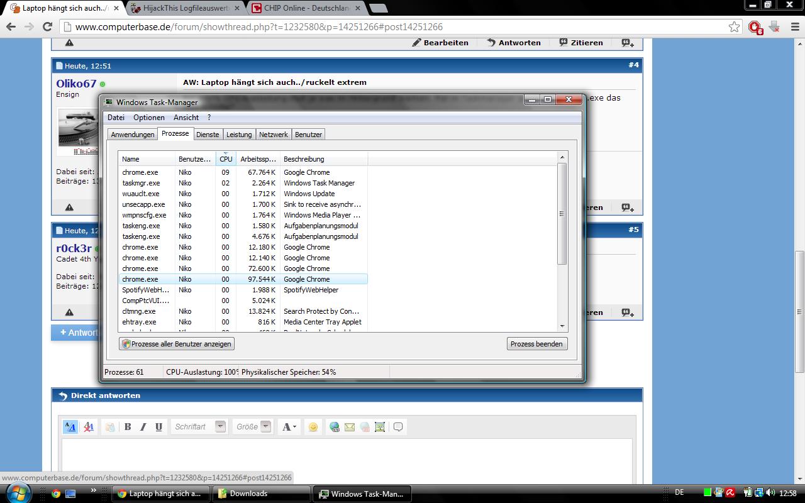Open the red ad-blocker extension icon
The width and height of the screenshot is (805, 503).
pos(755,27)
